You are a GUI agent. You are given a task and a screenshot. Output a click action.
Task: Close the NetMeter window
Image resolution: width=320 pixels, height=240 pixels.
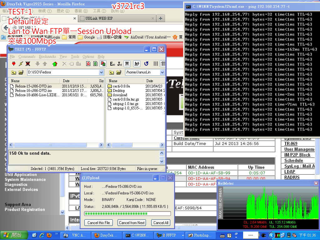point(316,183)
